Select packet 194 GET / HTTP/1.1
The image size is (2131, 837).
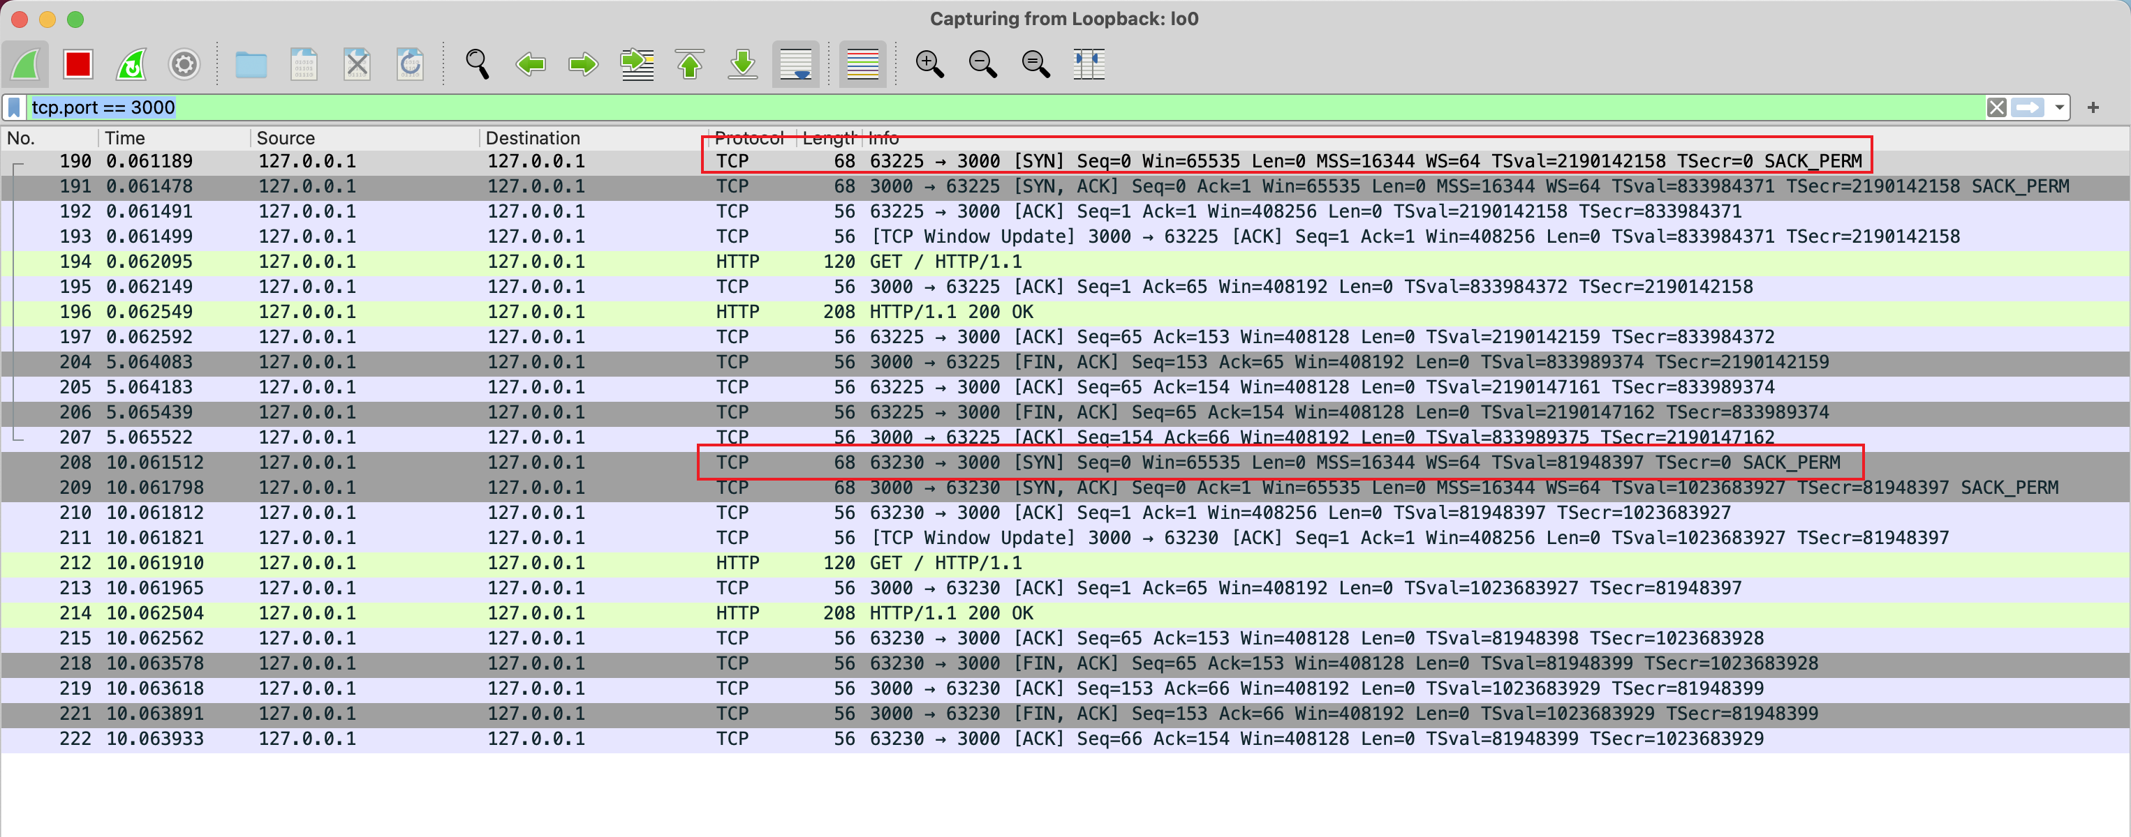click(945, 262)
